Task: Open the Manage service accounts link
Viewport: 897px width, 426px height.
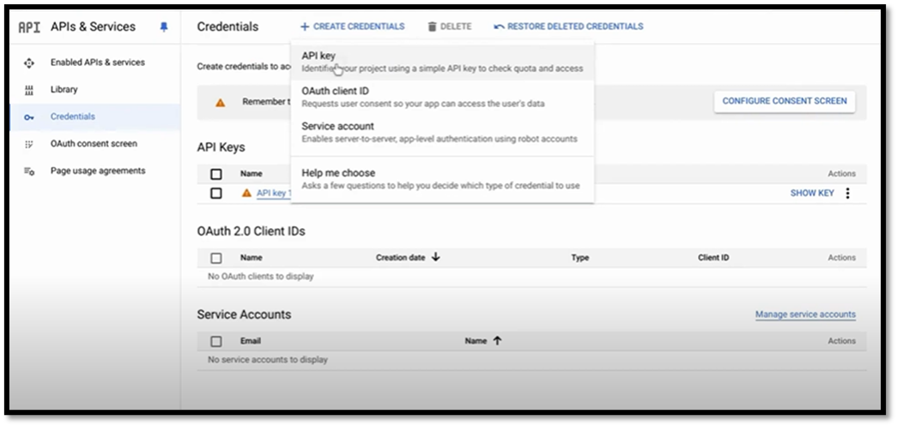Action: pos(805,314)
